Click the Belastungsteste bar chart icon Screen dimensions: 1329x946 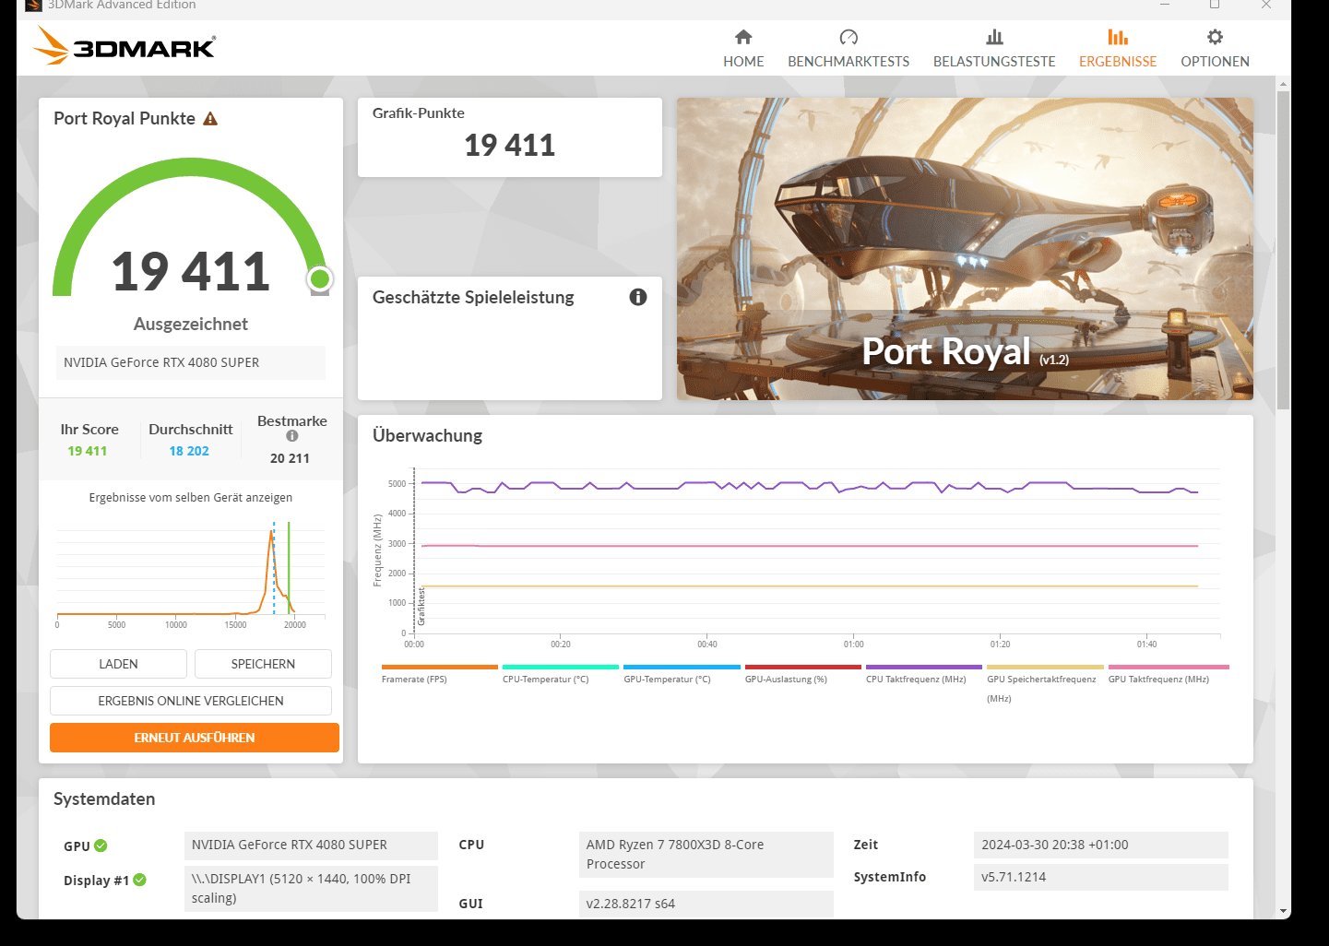point(994,37)
